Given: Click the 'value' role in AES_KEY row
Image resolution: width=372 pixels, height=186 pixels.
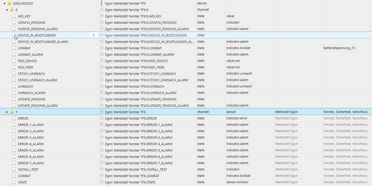Looking at the screenshot, I should [x=230, y=16].
